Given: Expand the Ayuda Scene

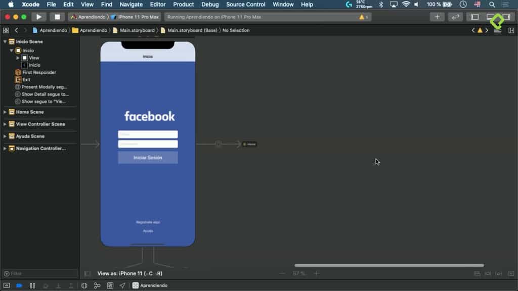Looking at the screenshot, I should [x=5, y=136].
